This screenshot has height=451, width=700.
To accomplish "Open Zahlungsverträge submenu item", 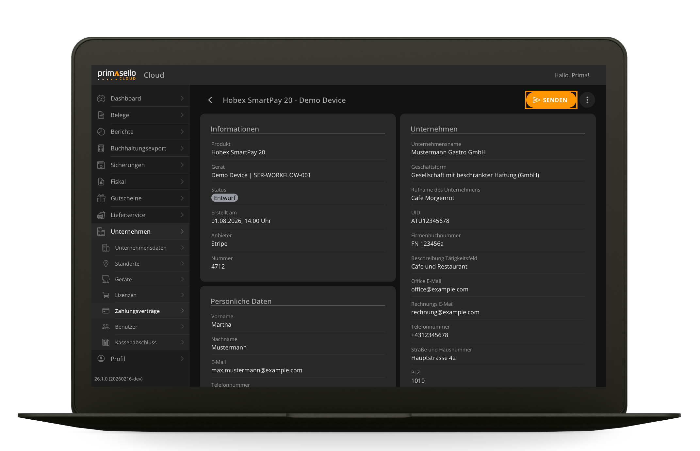I will pyautogui.click(x=140, y=311).
